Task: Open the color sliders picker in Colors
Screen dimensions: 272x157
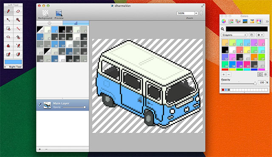Action: click(x=231, y=21)
